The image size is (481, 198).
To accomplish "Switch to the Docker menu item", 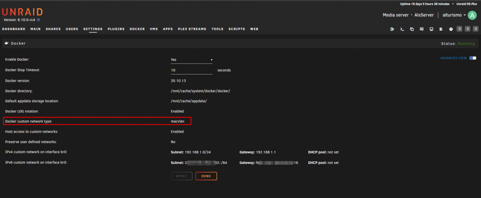I will 137,29.
